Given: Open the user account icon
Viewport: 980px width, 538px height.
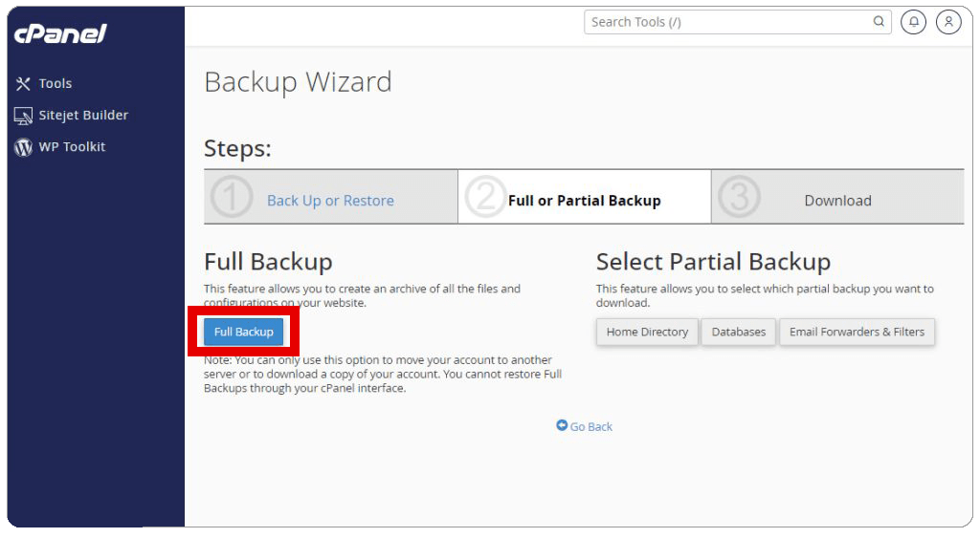Looking at the screenshot, I should pyautogui.click(x=947, y=22).
